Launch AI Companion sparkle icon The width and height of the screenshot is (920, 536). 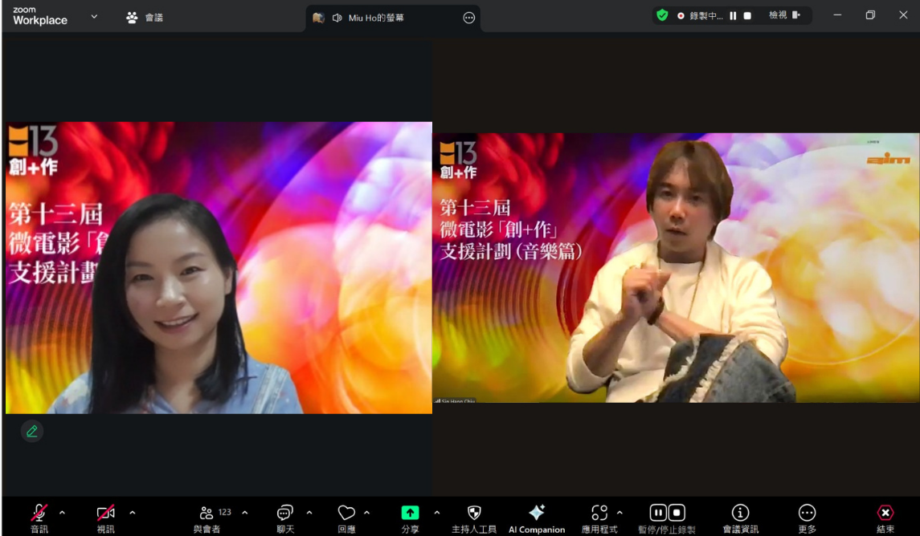pos(536,514)
